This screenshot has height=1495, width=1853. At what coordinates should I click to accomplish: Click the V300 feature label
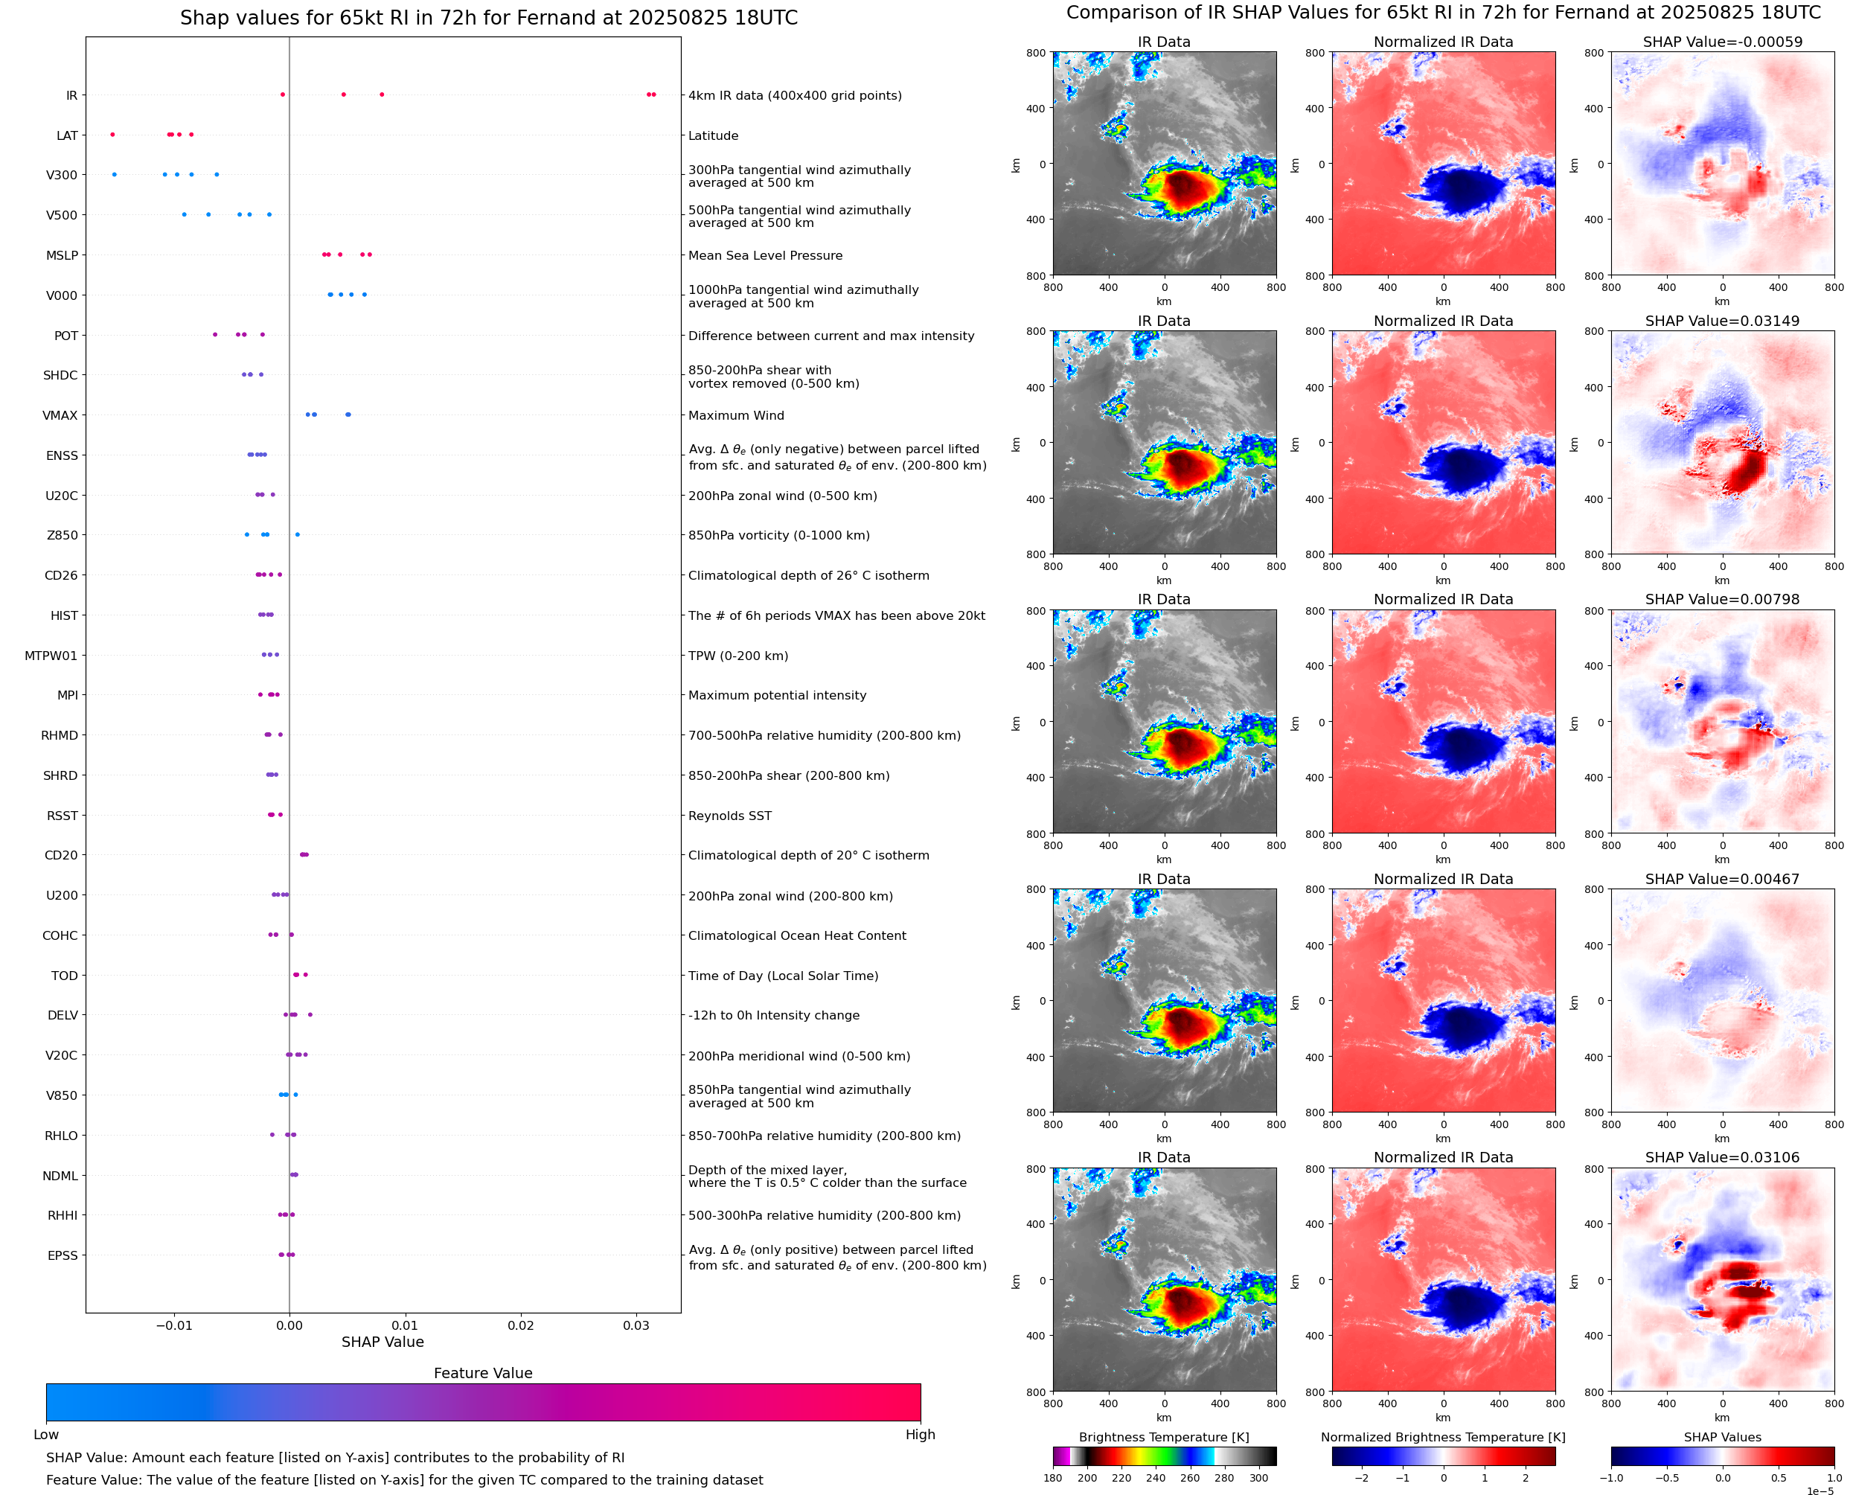(61, 175)
